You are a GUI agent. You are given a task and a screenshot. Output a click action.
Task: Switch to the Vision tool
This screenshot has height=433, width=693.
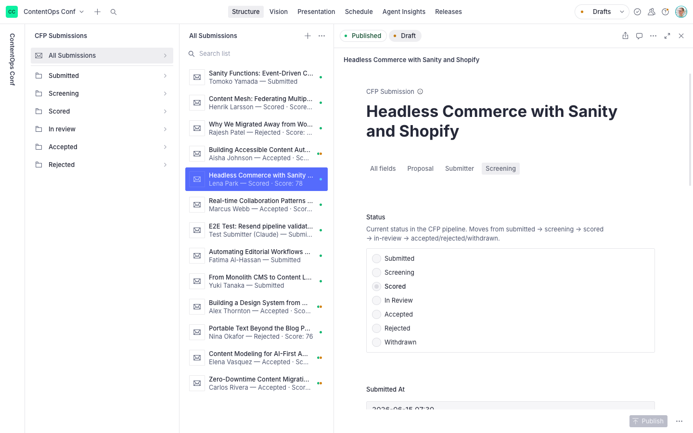(278, 12)
